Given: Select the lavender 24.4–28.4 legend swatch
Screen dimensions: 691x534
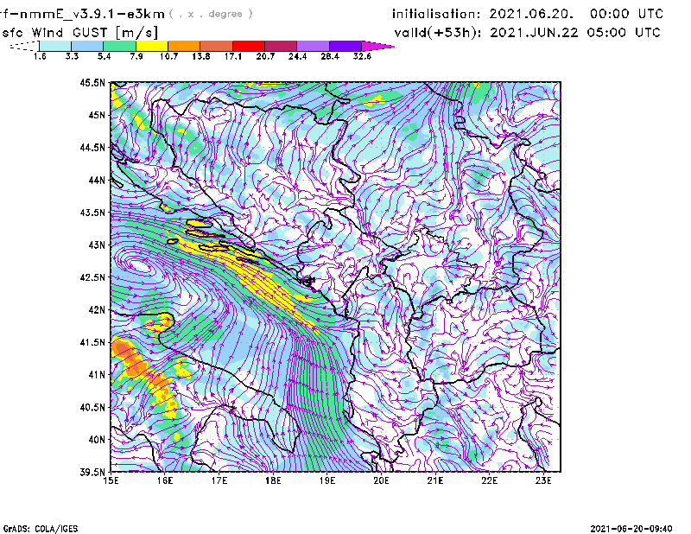Looking at the screenshot, I should [313, 46].
